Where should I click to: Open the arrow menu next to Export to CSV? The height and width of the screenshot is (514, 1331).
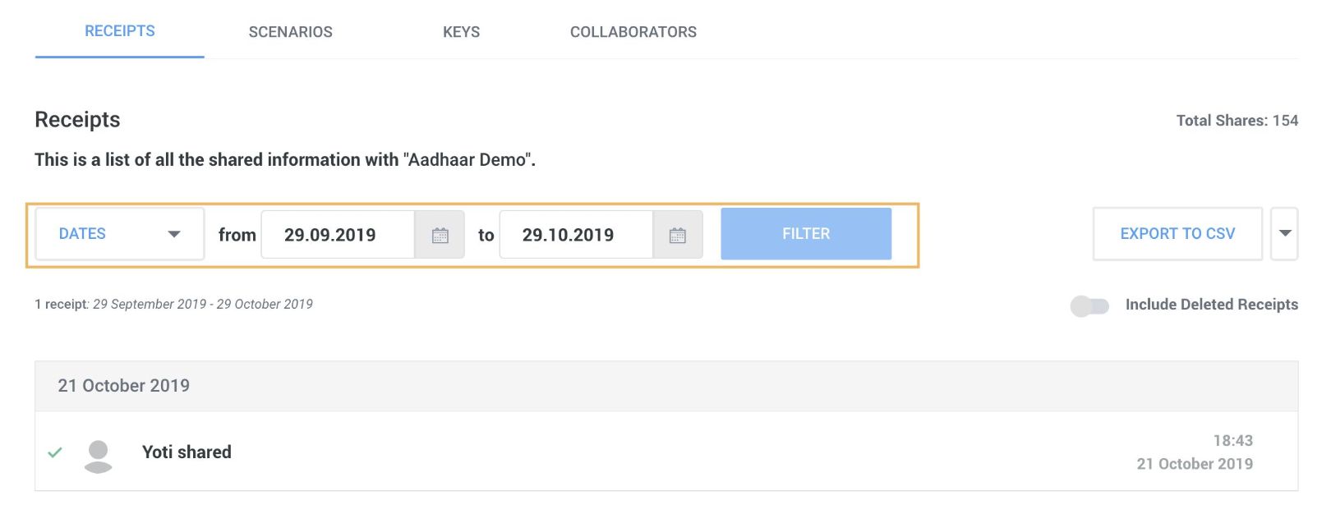click(1285, 234)
